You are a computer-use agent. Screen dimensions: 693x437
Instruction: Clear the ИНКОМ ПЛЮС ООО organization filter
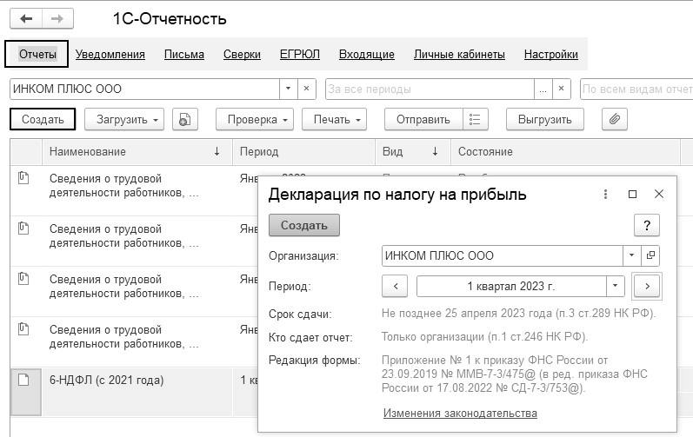[x=306, y=89]
